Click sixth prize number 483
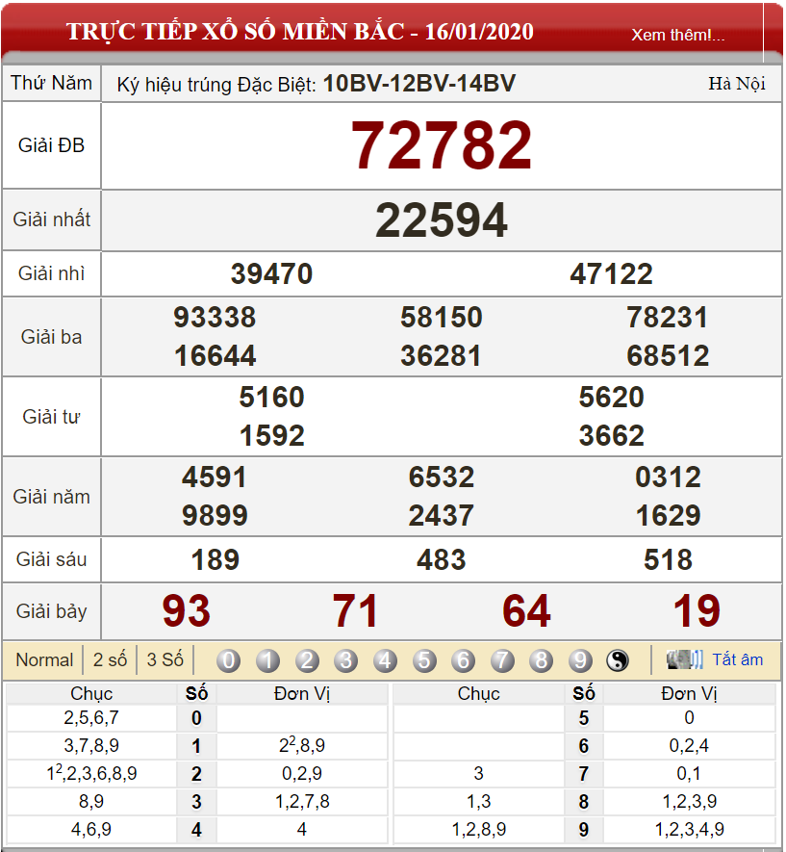 [x=442, y=560]
